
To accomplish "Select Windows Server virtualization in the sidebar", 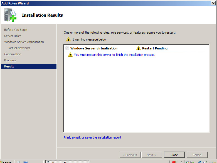I will pos(24,42).
